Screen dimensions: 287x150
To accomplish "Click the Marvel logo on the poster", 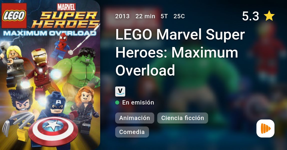I will [66, 7].
